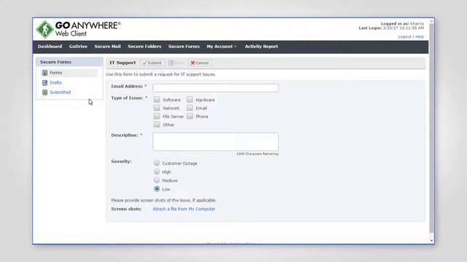Open the Dashboard menu item
The width and height of the screenshot is (467, 262).
tap(50, 47)
